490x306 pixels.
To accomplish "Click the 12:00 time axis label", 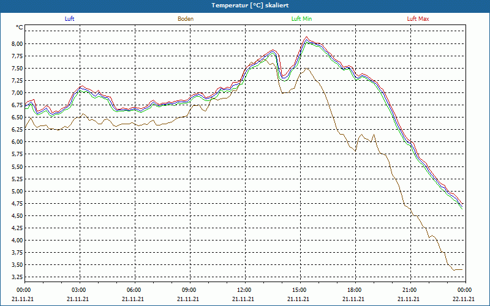I will click(244, 290).
